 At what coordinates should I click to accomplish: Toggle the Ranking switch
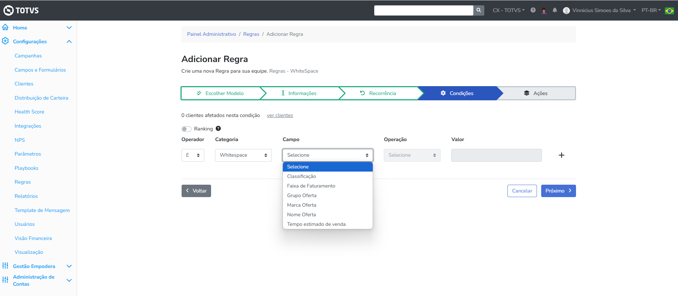click(x=187, y=129)
